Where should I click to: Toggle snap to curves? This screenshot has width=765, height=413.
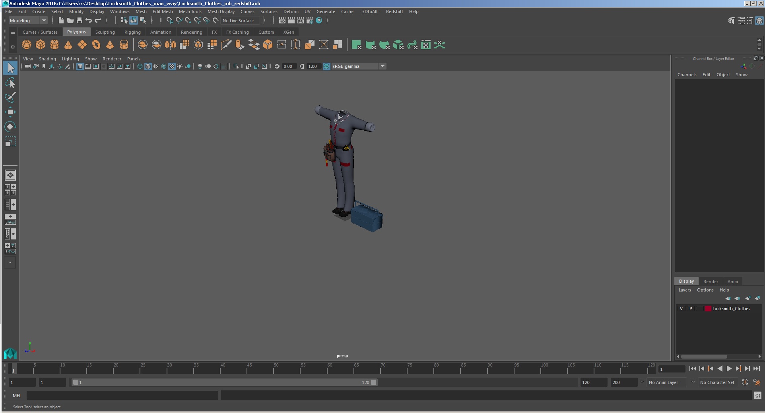tap(179, 21)
